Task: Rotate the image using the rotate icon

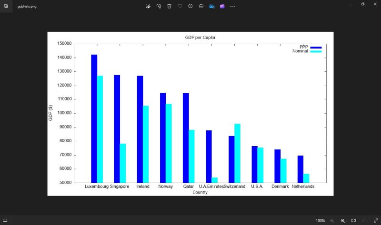Action: pos(159,6)
